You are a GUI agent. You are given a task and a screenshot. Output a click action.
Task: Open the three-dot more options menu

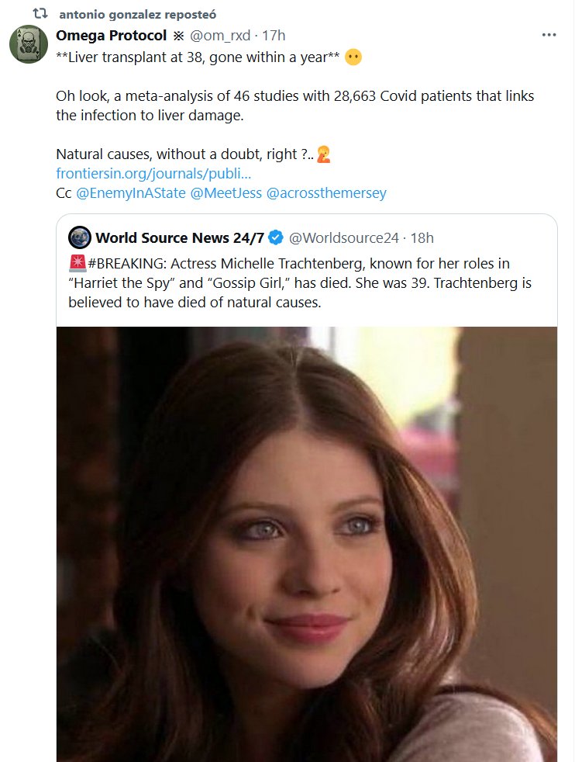point(549,35)
